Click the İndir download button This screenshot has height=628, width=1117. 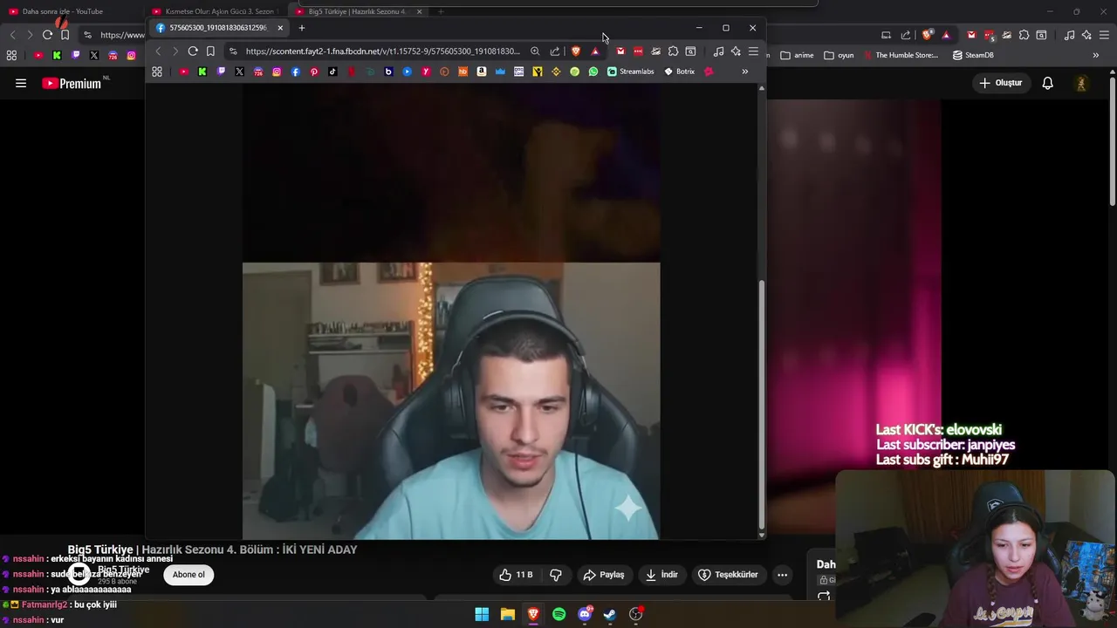661,575
